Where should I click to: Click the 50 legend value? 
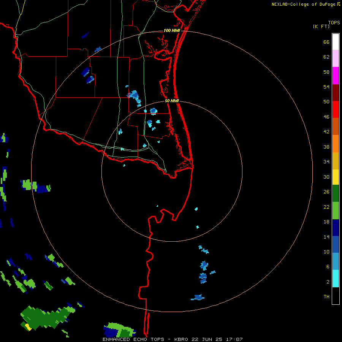[x=326, y=102]
